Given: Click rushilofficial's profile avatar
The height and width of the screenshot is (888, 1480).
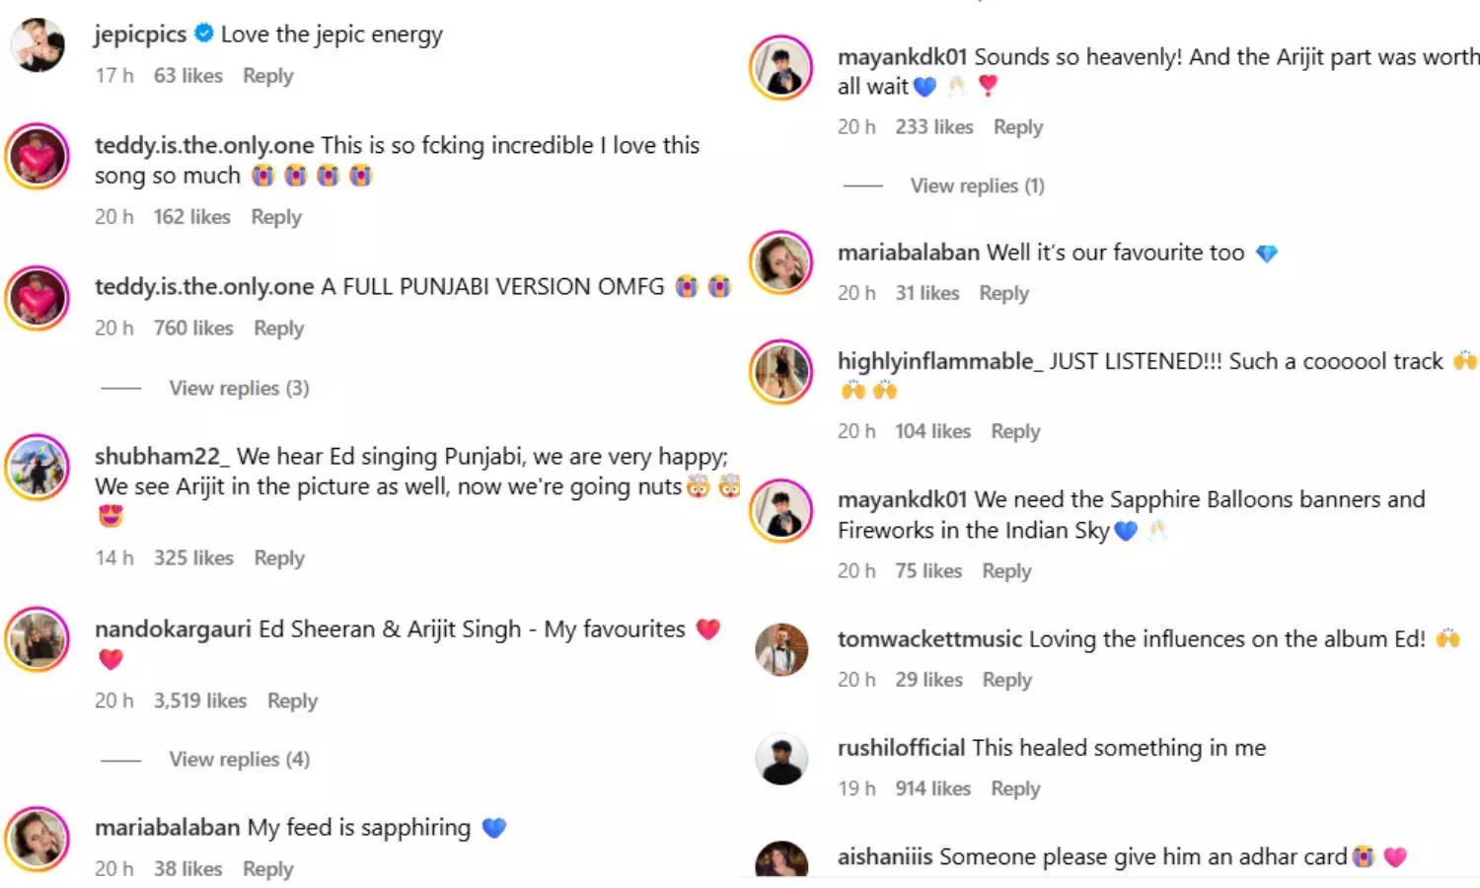Looking at the screenshot, I should 781,760.
